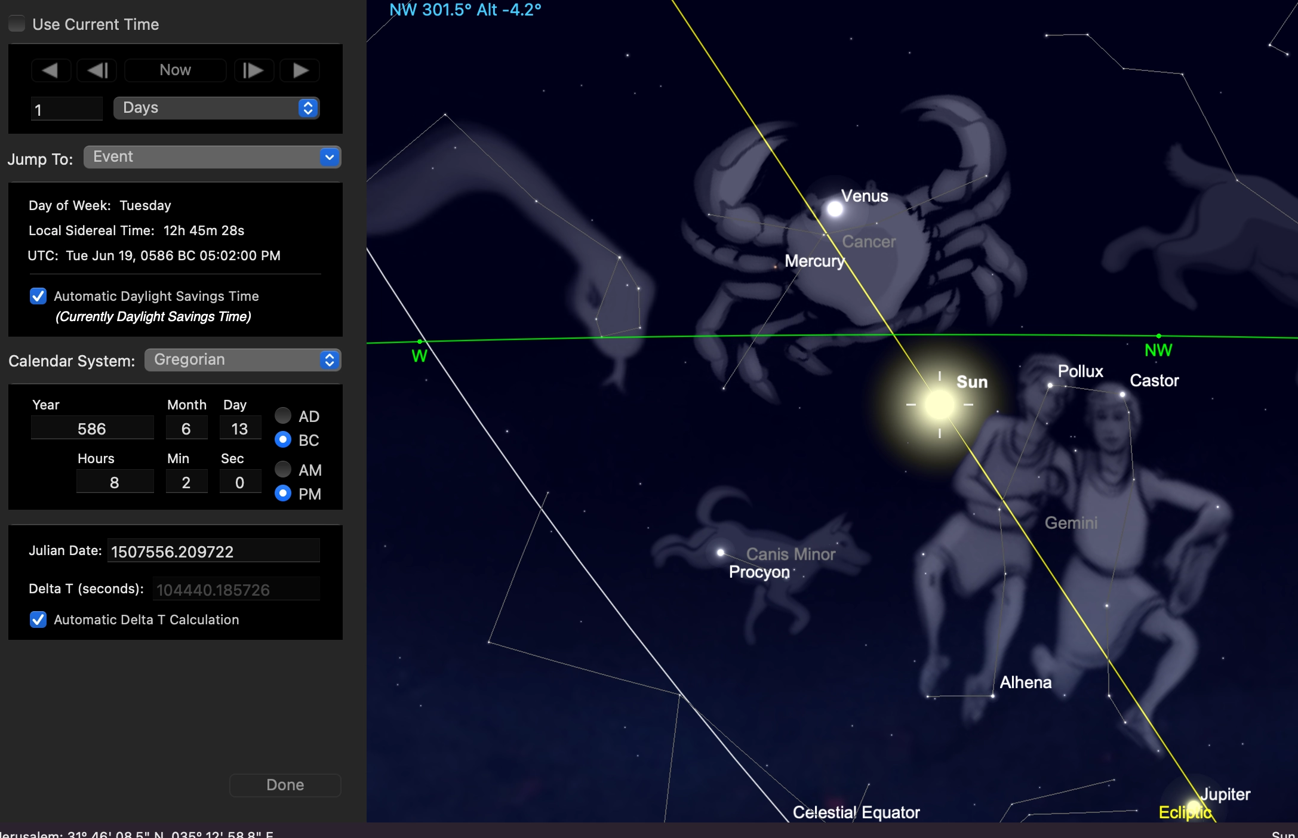Toggle Automatic Daylight Savings Time checkbox
1298x838 pixels.
click(x=38, y=296)
